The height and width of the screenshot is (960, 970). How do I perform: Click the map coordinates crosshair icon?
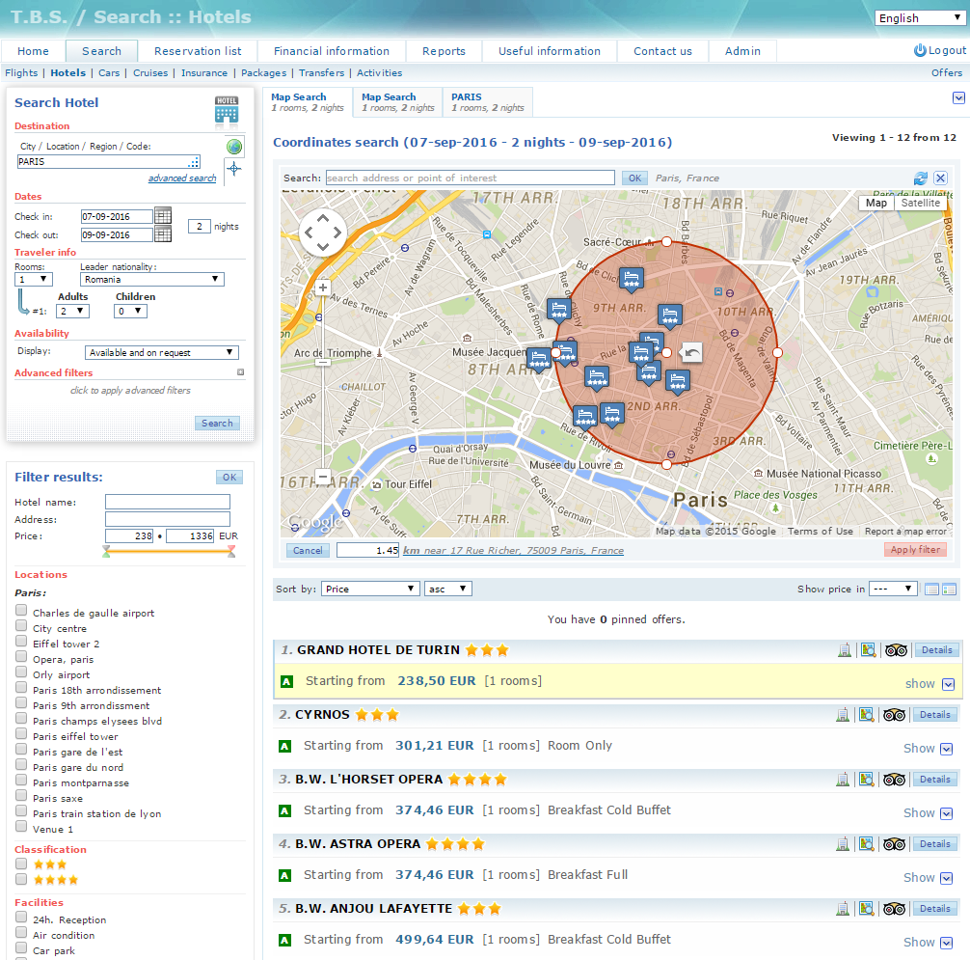[x=233, y=170]
